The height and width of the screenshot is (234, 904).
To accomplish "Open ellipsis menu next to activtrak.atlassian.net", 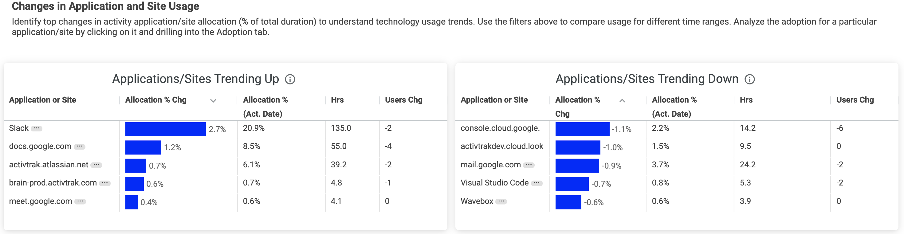I will pyautogui.click(x=96, y=165).
